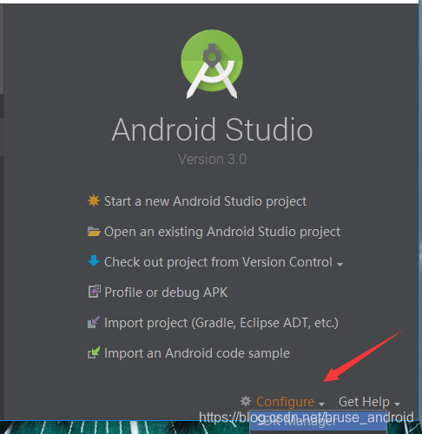
Task: Click the Android Studio title text
Action: pyautogui.click(x=212, y=129)
